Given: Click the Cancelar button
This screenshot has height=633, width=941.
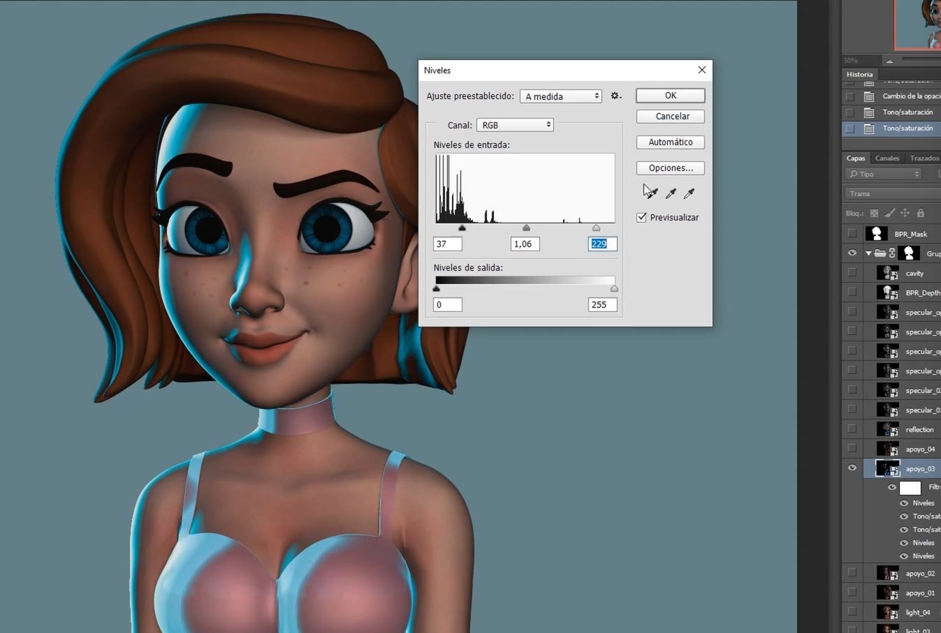Looking at the screenshot, I should tap(671, 117).
